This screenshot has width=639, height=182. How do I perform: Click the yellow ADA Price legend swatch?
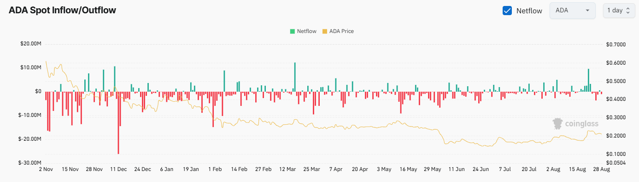(x=324, y=31)
